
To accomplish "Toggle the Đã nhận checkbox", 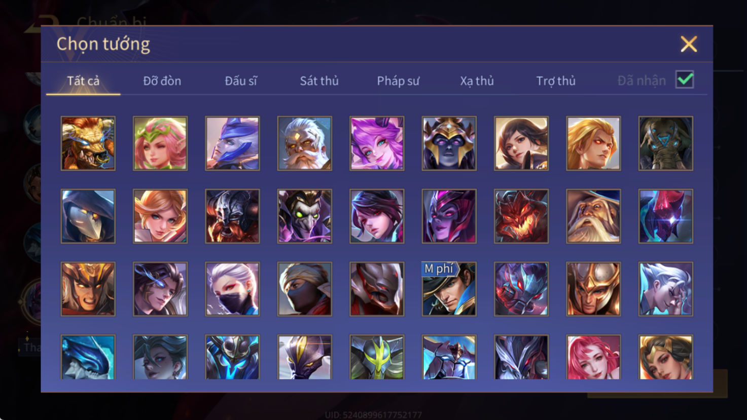I will click(685, 80).
